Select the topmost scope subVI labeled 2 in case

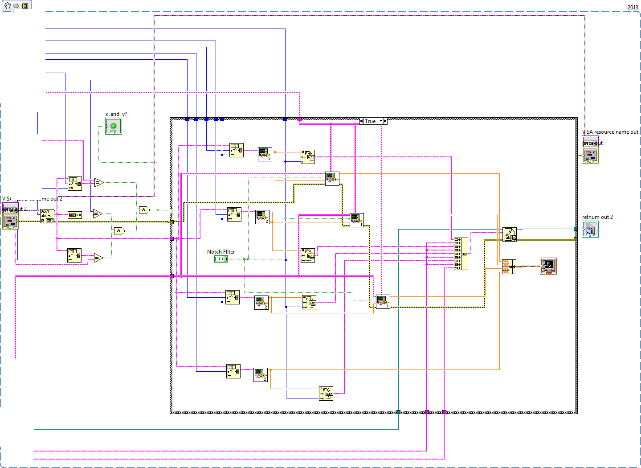point(265,154)
